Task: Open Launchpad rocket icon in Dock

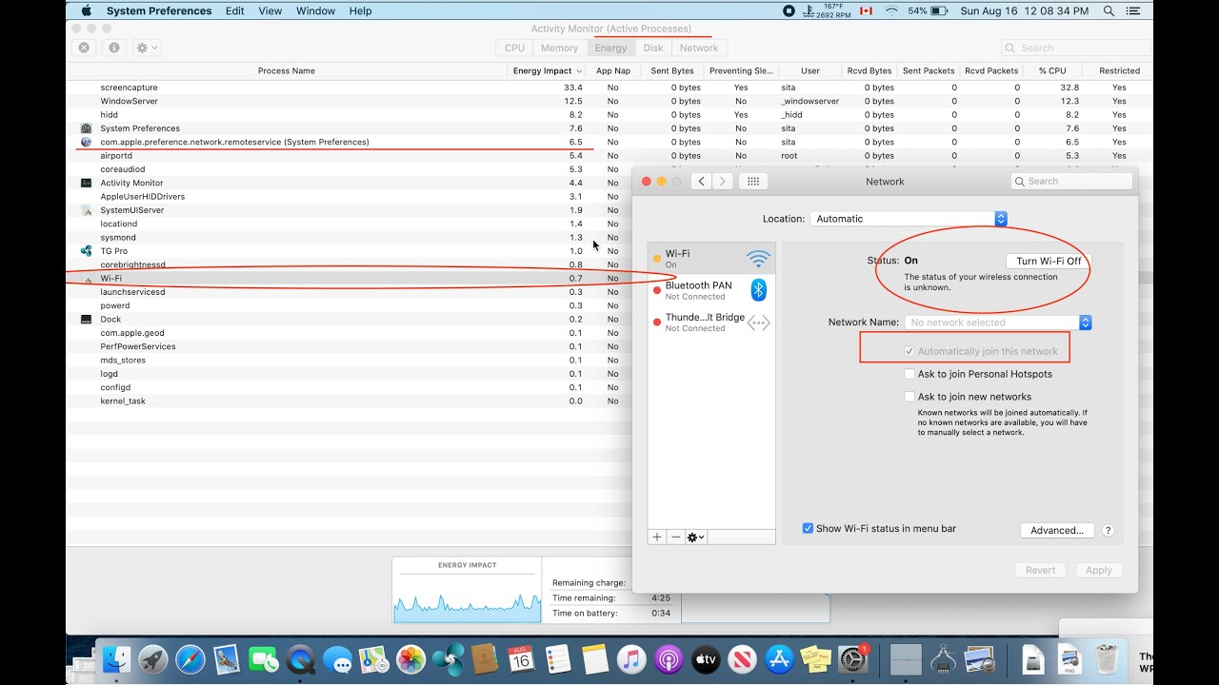Action: [x=153, y=658]
